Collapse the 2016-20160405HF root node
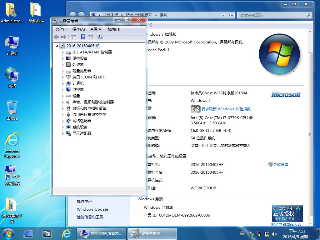Image resolution: width=320 pixels, height=240 pixels. 57,46
